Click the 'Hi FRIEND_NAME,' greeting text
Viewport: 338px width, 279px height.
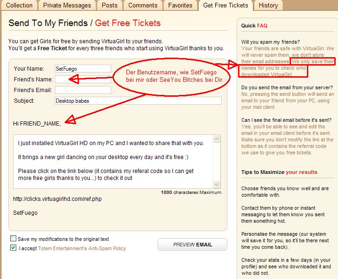(x=37, y=124)
